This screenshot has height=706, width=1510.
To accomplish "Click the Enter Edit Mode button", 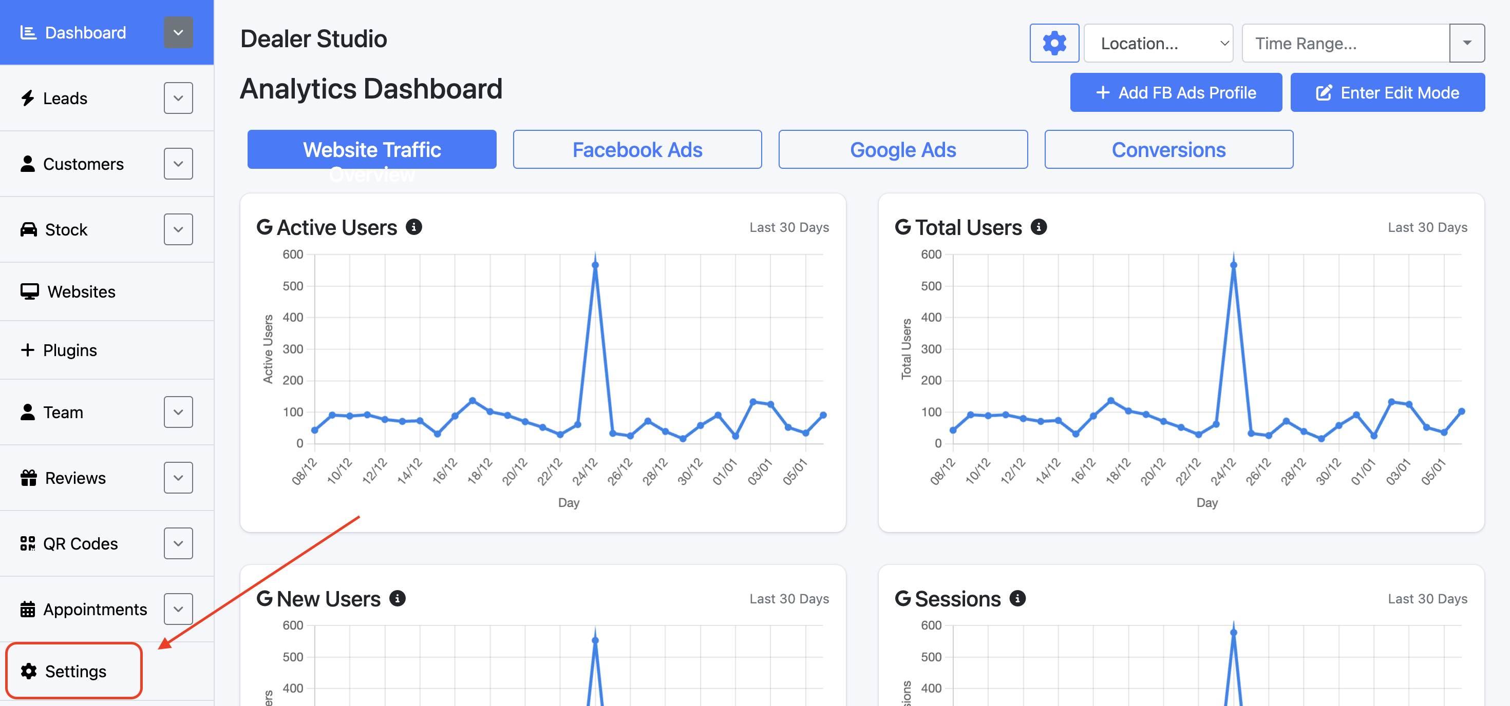I will 1387,92.
